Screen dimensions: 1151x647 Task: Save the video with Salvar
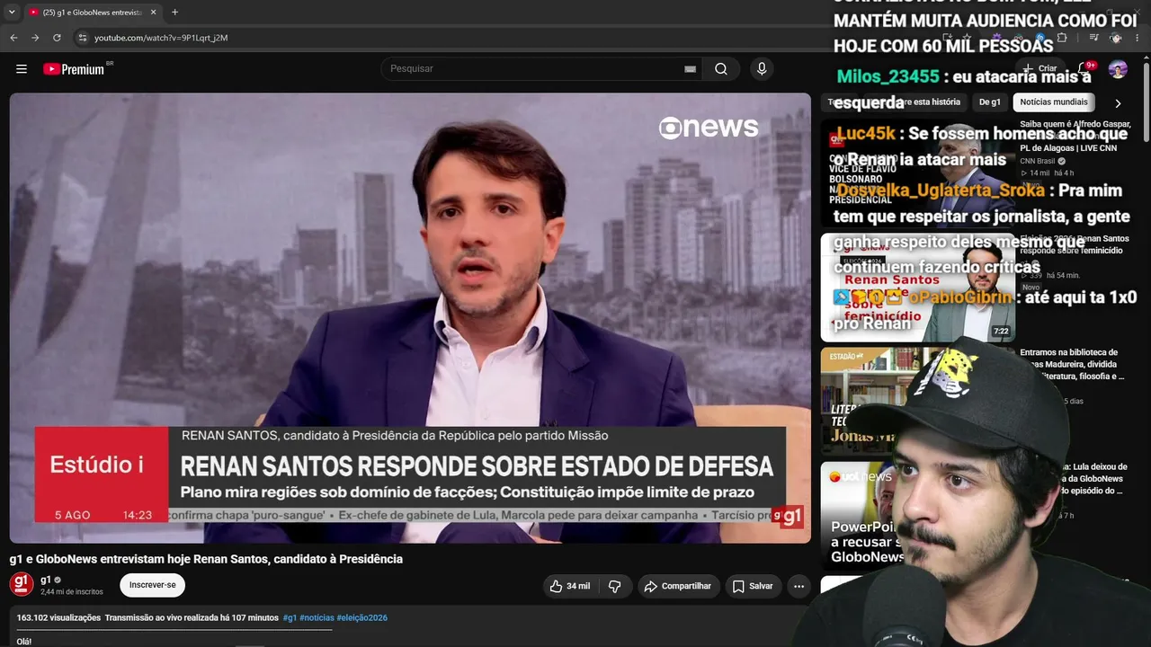coord(753,586)
